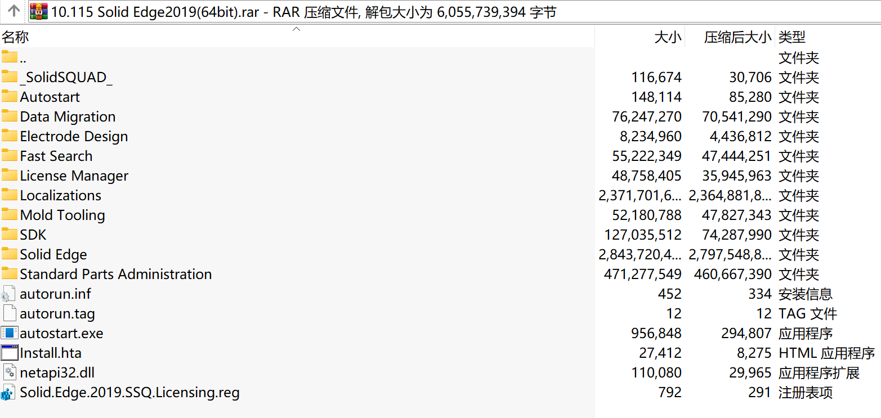
Task: Click the 安装信息 type of autorun.inf
Action: (805, 294)
